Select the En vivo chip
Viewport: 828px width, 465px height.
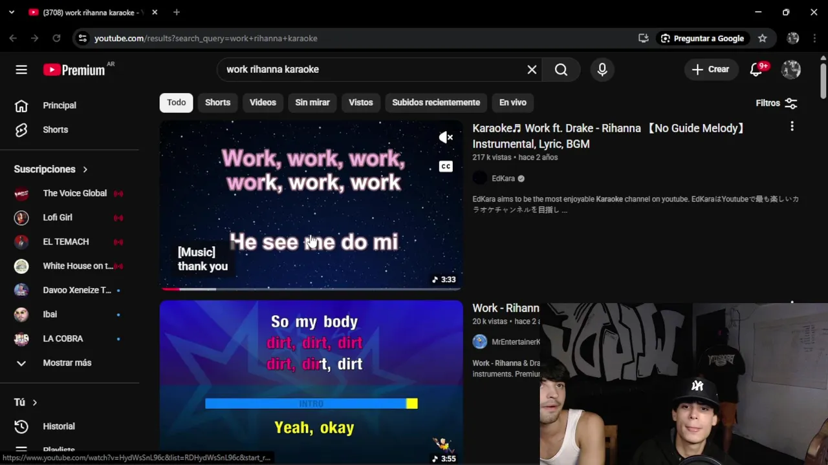[513, 103]
